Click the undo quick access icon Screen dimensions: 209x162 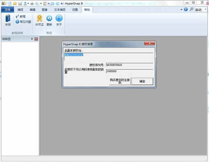click(x=53, y=3)
